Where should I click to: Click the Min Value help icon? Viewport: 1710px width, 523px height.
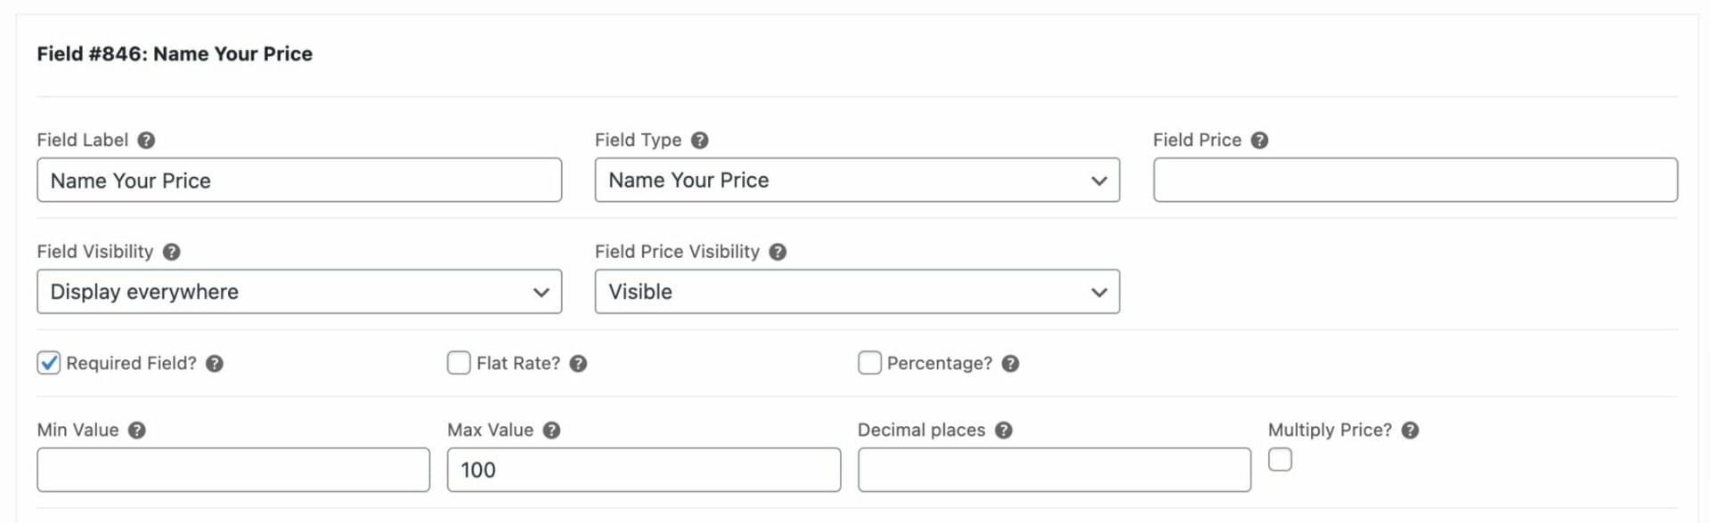pyautogui.click(x=136, y=430)
